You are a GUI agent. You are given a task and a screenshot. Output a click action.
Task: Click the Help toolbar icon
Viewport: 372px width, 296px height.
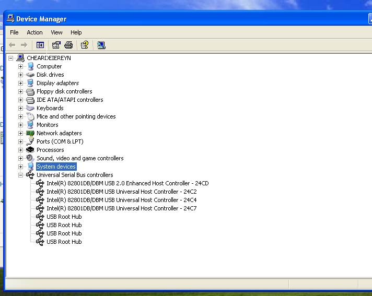(85, 45)
